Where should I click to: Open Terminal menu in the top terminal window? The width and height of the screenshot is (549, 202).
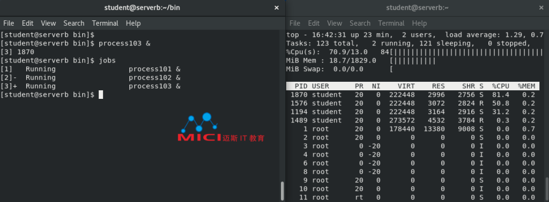pyautogui.click(x=391, y=24)
